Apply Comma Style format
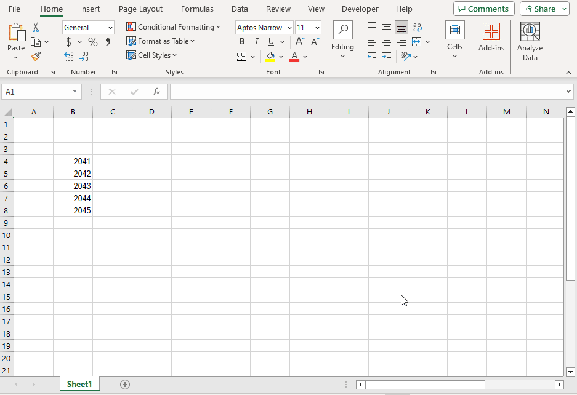The image size is (577, 395). coord(108,42)
